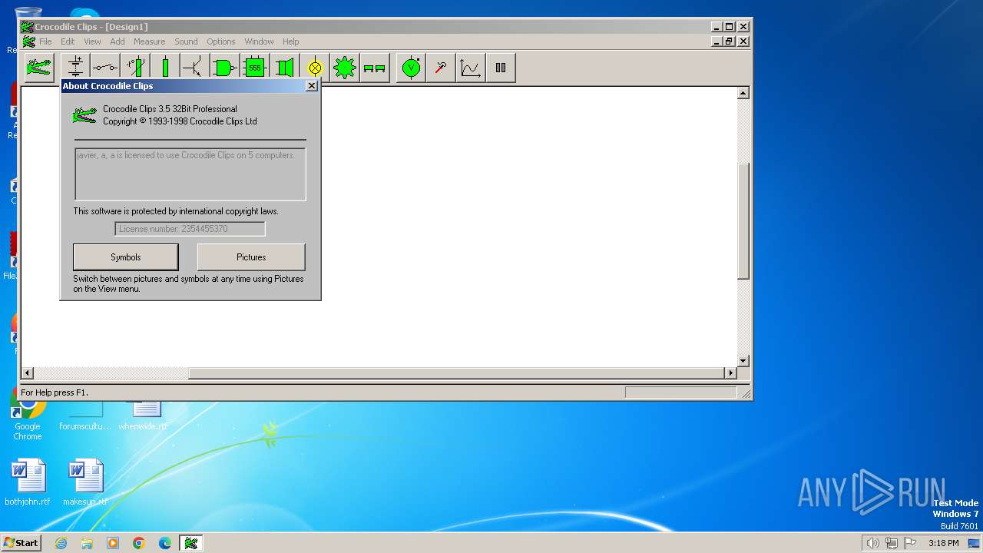Screen dimensions: 983x553
Task: Launch Microsoft Edge from the taskbar
Action: pos(165,543)
